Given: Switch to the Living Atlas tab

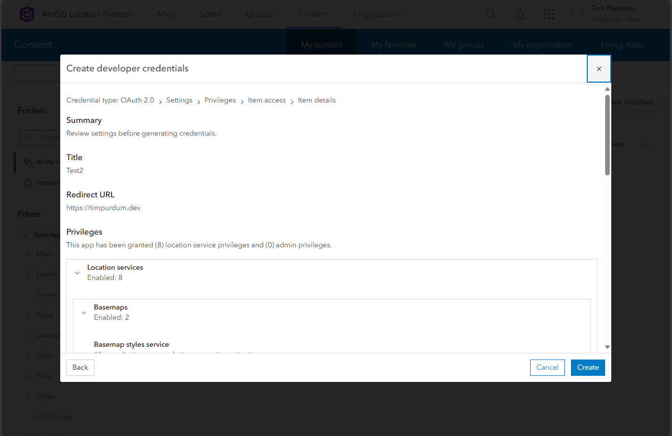Looking at the screenshot, I should [x=622, y=45].
